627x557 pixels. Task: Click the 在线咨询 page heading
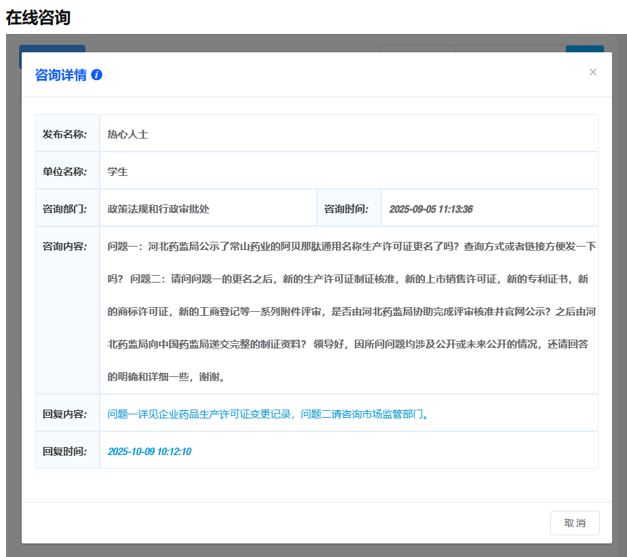click(x=38, y=18)
